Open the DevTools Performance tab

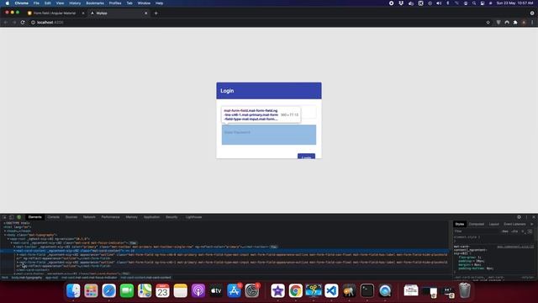pyautogui.click(x=110, y=217)
